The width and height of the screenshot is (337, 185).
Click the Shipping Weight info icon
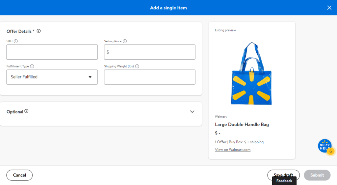click(x=137, y=66)
